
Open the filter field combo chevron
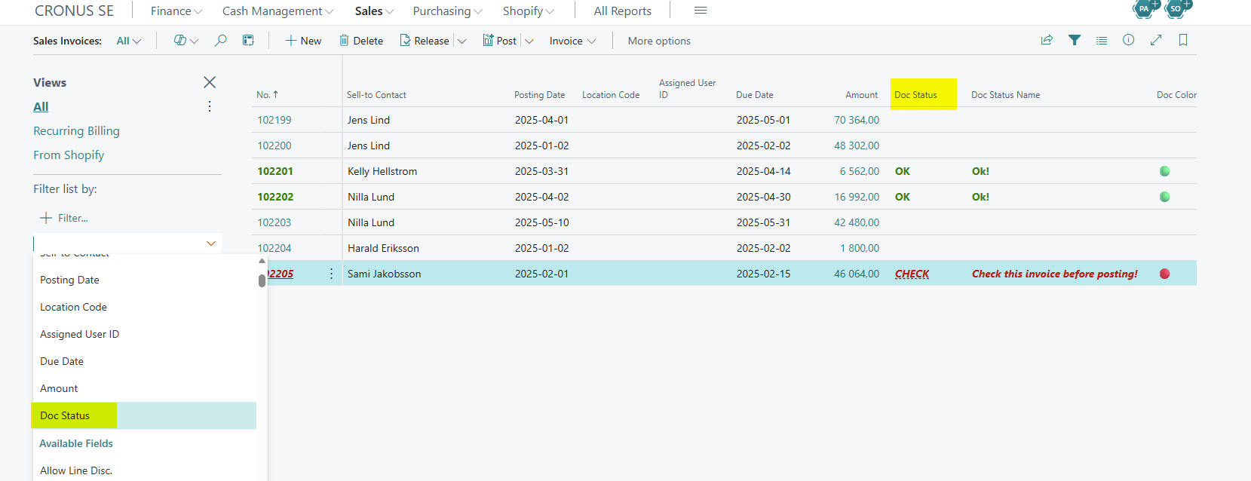[211, 244]
